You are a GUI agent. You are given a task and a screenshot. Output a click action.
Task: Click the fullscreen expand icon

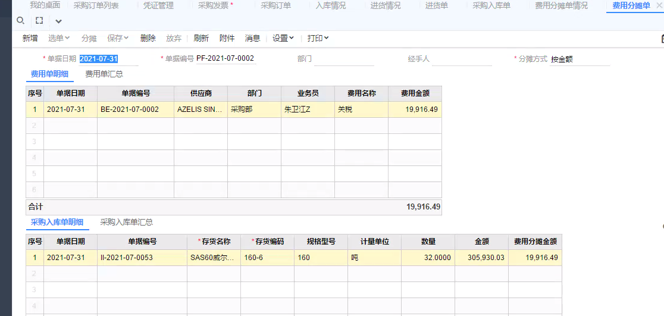tap(39, 21)
